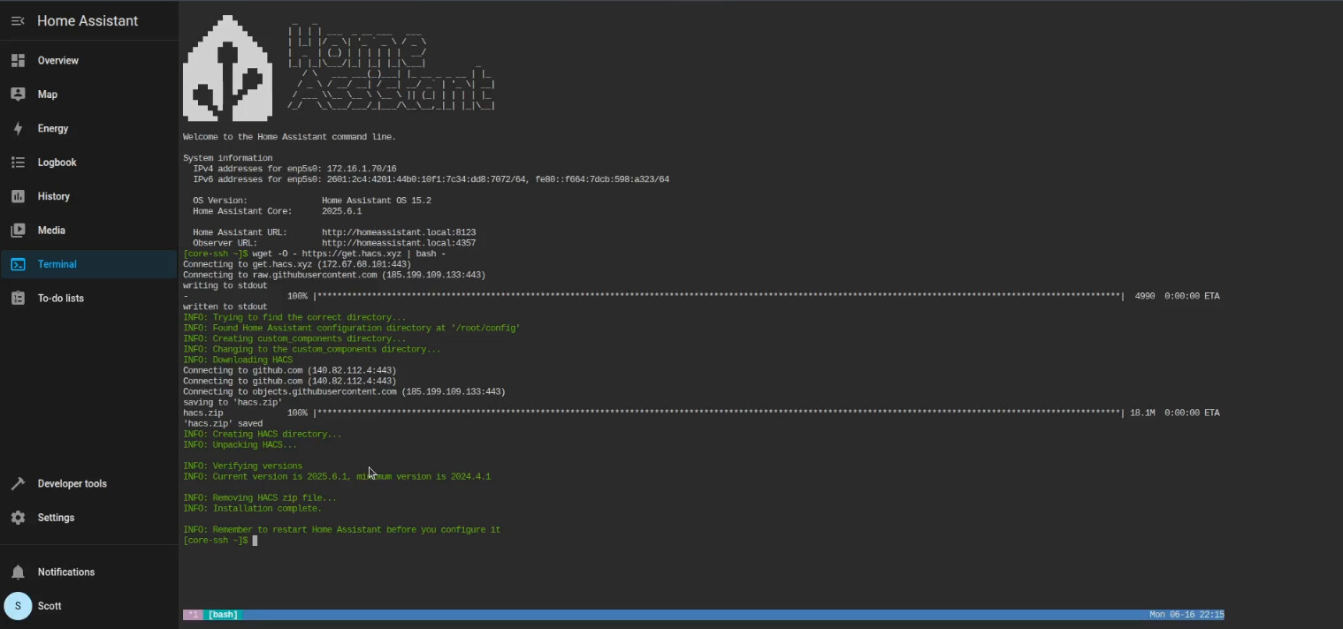Click the "INFO: Unpacking HACS..." line

pos(240,445)
